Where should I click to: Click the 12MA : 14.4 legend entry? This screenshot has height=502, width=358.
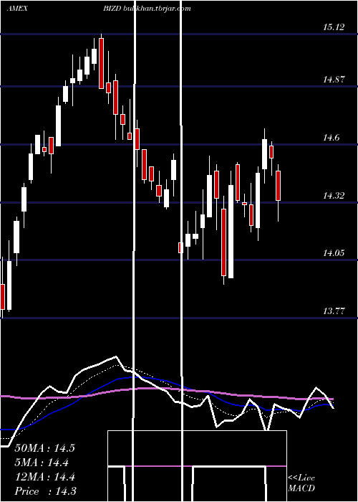click(44, 477)
